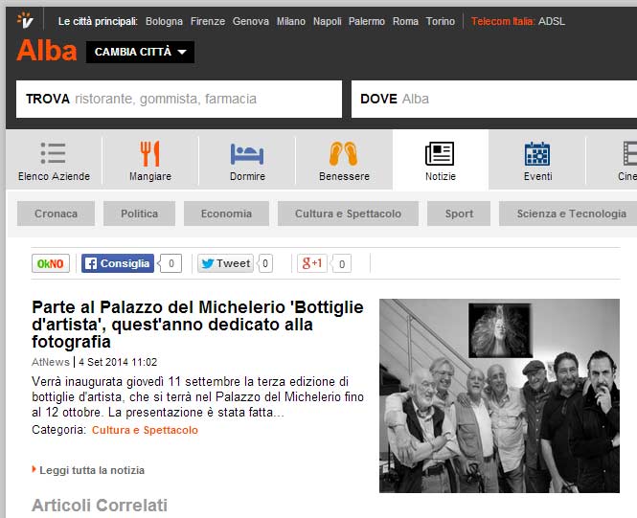This screenshot has height=518, width=637.
Task: Open the Mangiare fork and knife icon
Action: pos(150,153)
